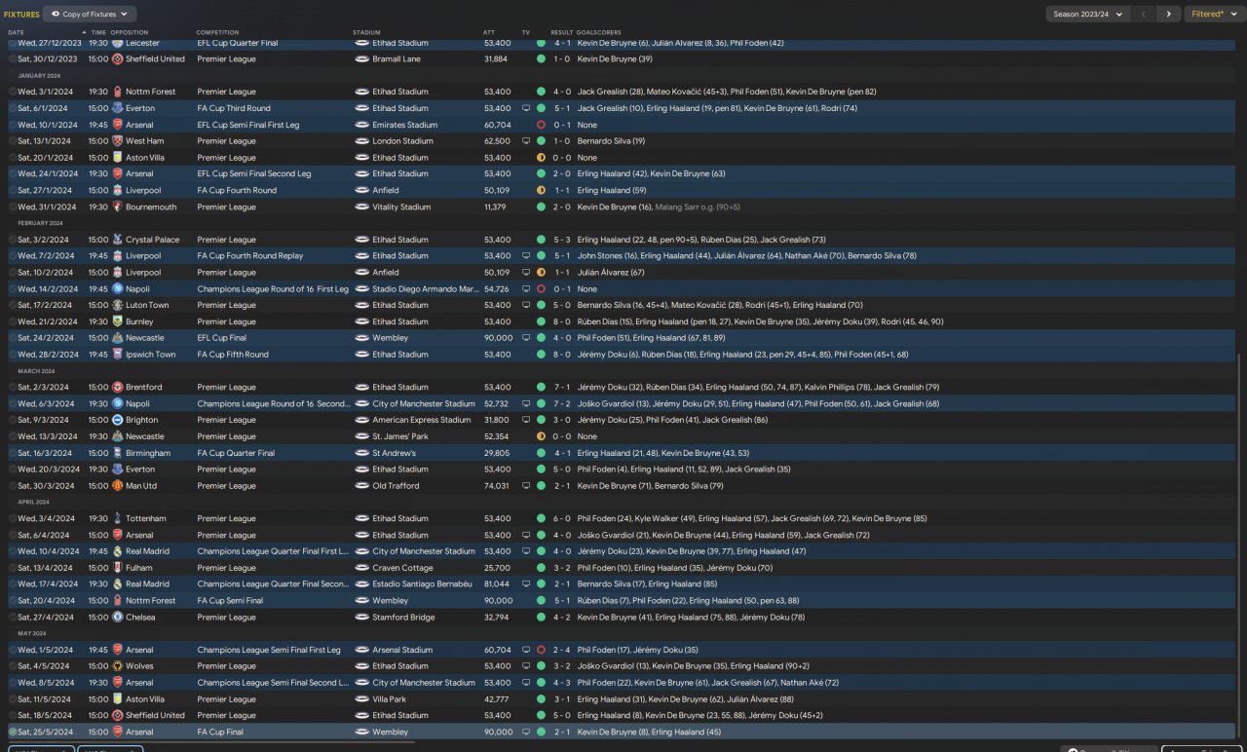This screenshot has width=1247, height=752.
Task: Sort by the Stadium column header
Action: coord(366,32)
